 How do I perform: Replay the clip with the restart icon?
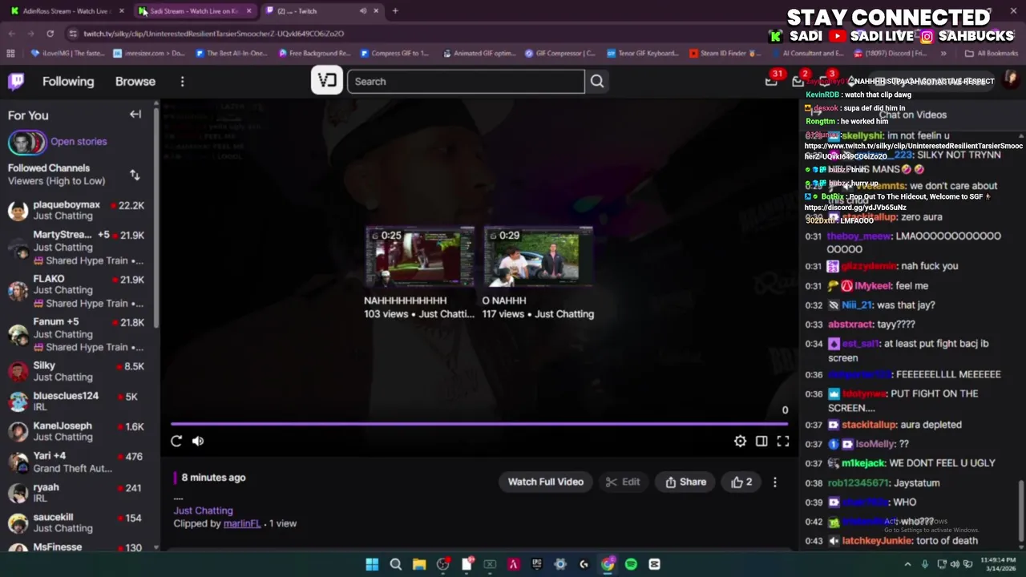click(176, 441)
